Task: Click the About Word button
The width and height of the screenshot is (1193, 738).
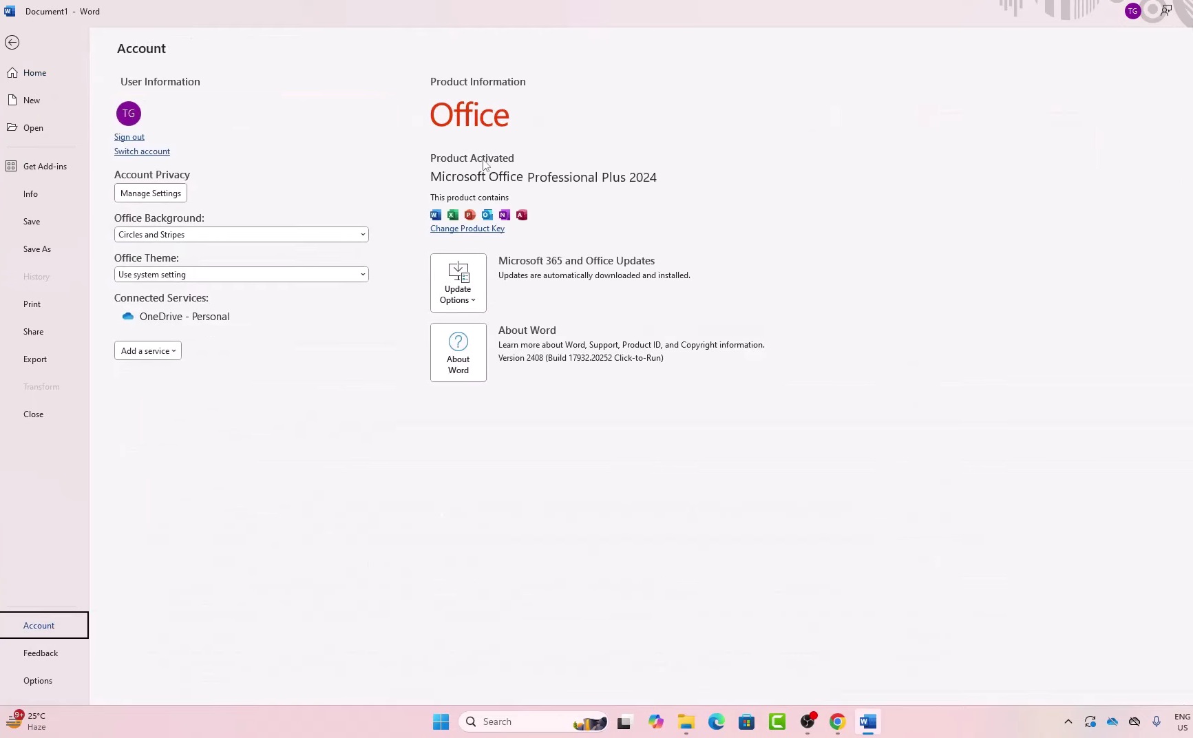Action: pos(458,352)
